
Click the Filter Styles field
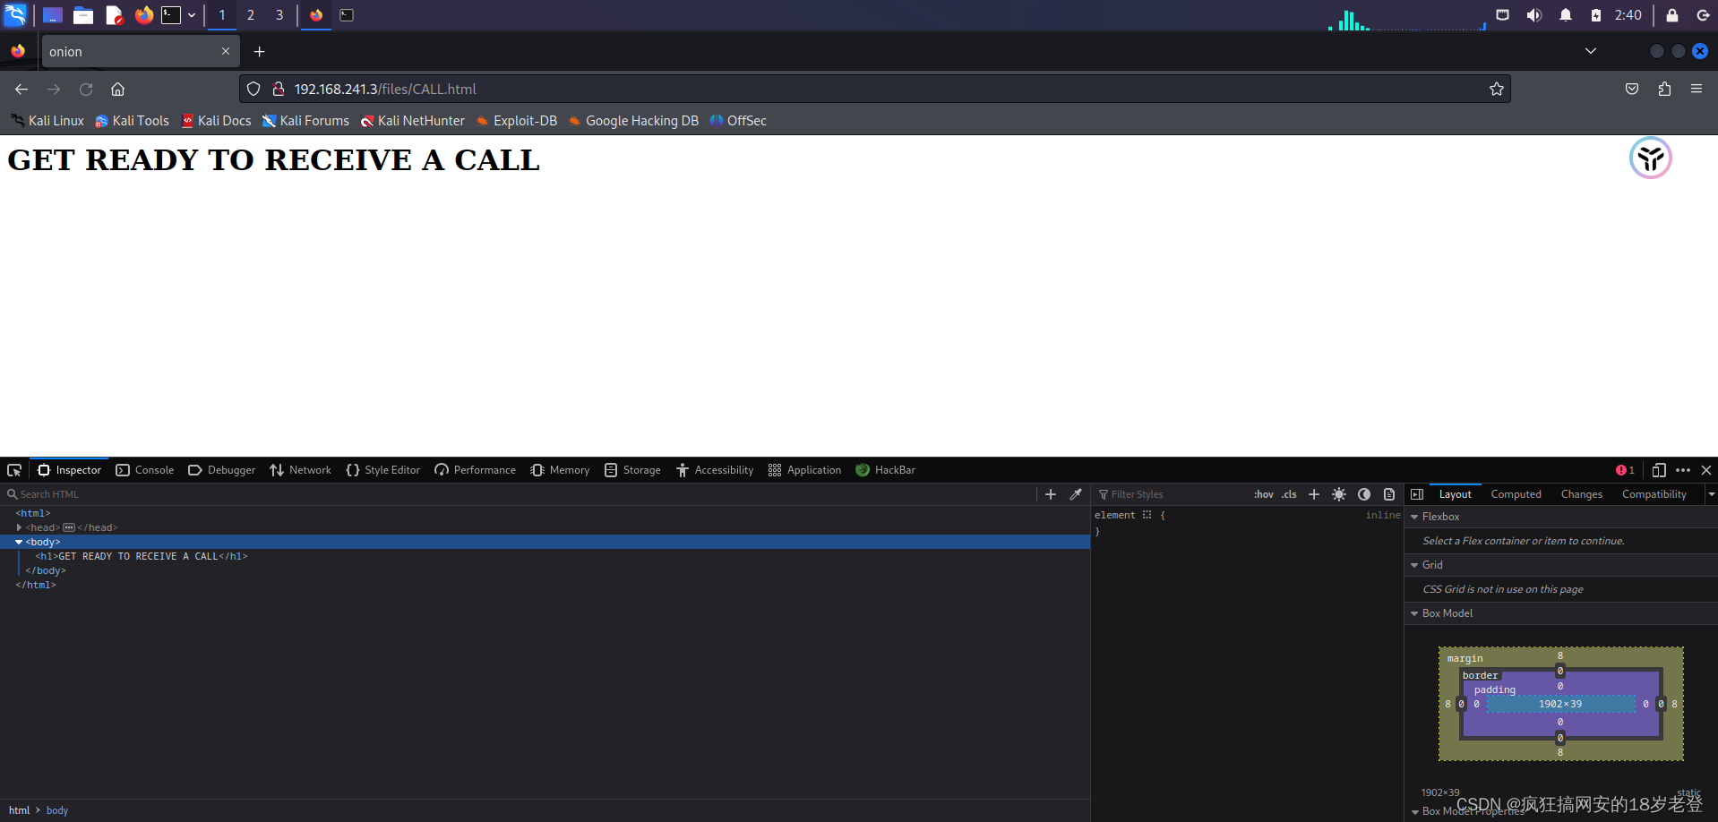click(1172, 494)
